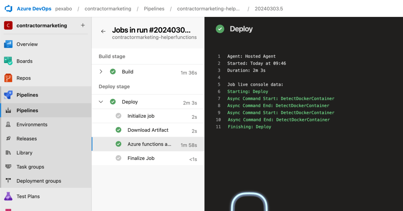Image resolution: width=403 pixels, height=211 pixels.
Task: Click the Library books icon
Action: tap(8, 153)
